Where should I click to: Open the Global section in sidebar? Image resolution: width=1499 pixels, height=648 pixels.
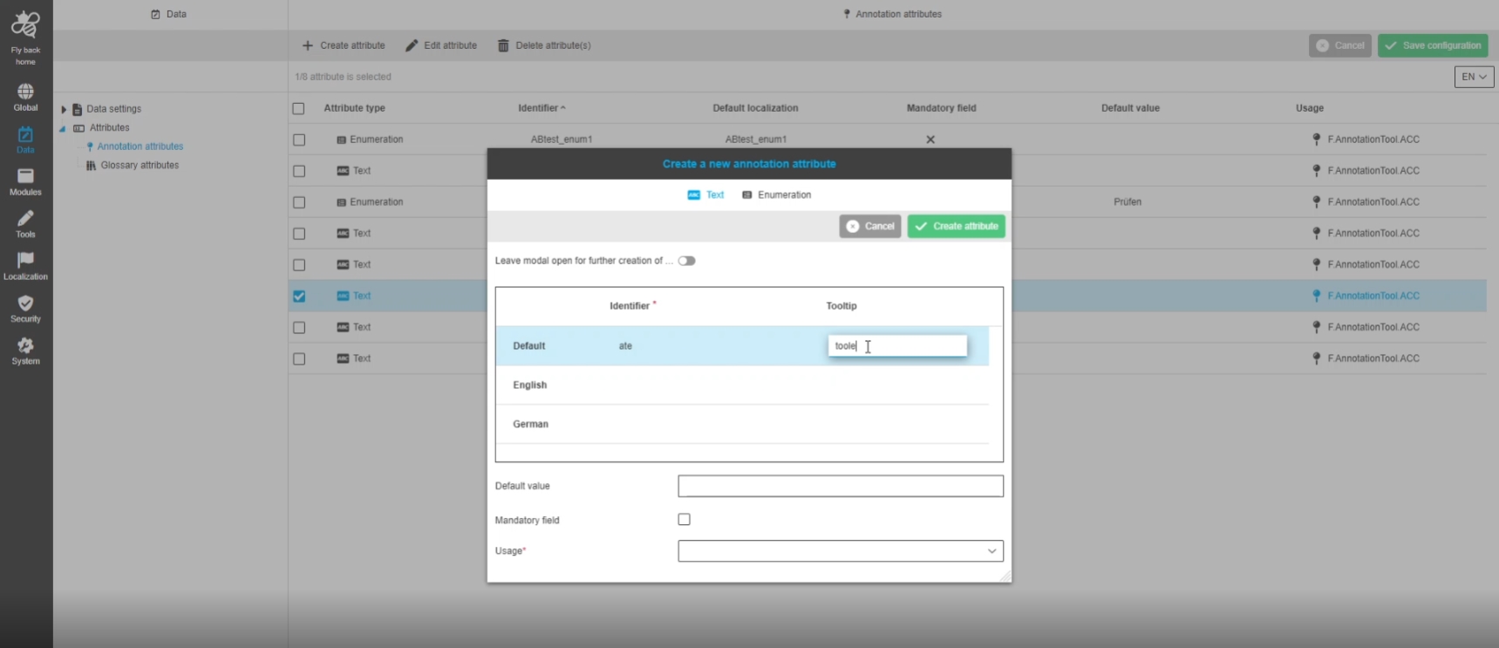25,97
